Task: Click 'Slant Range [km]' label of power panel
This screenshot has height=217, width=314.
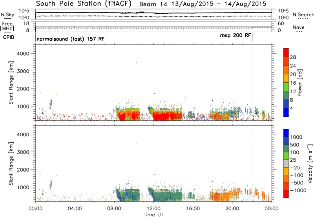Action: pyautogui.click(x=11, y=83)
